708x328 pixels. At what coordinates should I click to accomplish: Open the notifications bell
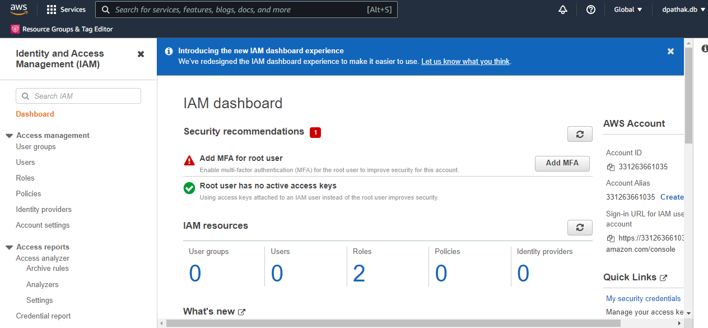pyautogui.click(x=563, y=10)
